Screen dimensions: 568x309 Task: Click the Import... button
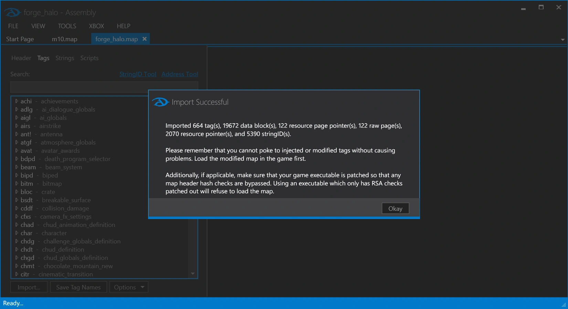(x=29, y=287)
